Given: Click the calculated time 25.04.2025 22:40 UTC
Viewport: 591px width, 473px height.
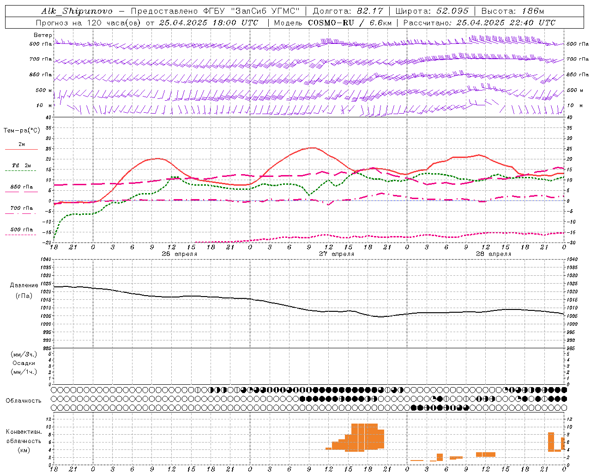Looking at the screenshot, I should click(x=506, y=23).
